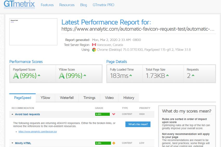221x147 pixels.
Task: Click the green arrow beside Requests count
Action: pyautogui.click(x=193, y=75)
